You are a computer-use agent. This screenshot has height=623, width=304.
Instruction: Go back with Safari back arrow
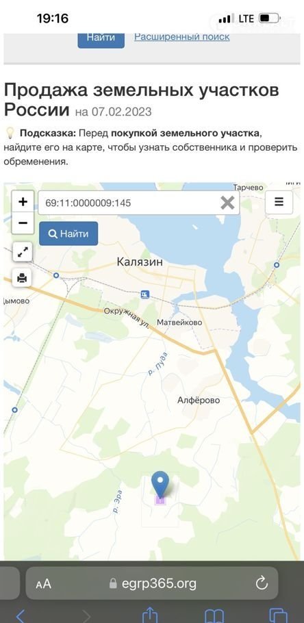click(x=21, y=616)
